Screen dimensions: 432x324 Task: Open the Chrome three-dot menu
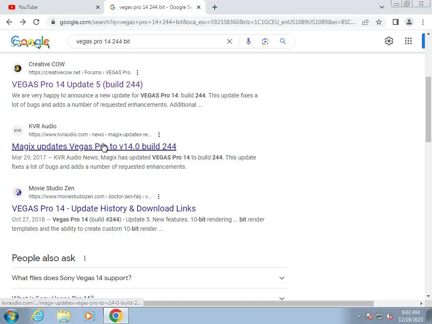[x=423, y=22]
